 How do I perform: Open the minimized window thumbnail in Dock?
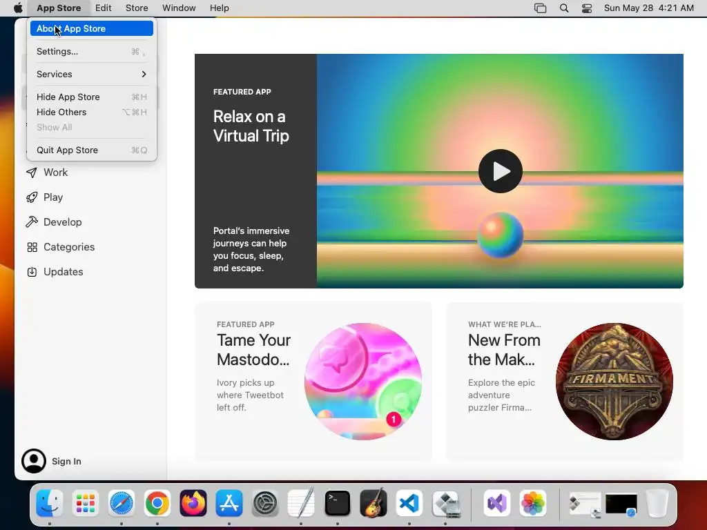click(x=585, y=504)
